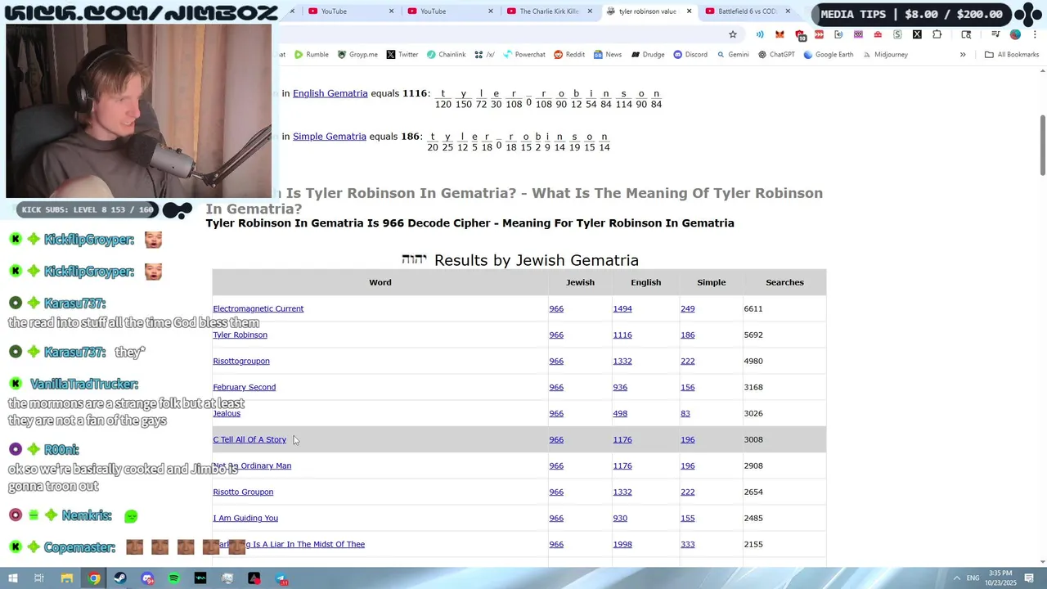Open the Chrome three-dot menu
Viewport: 1047px width, 589px height.
click(x=1035, y=34)
